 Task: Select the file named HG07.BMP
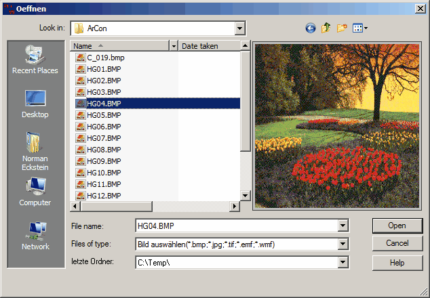pos(104,138)
